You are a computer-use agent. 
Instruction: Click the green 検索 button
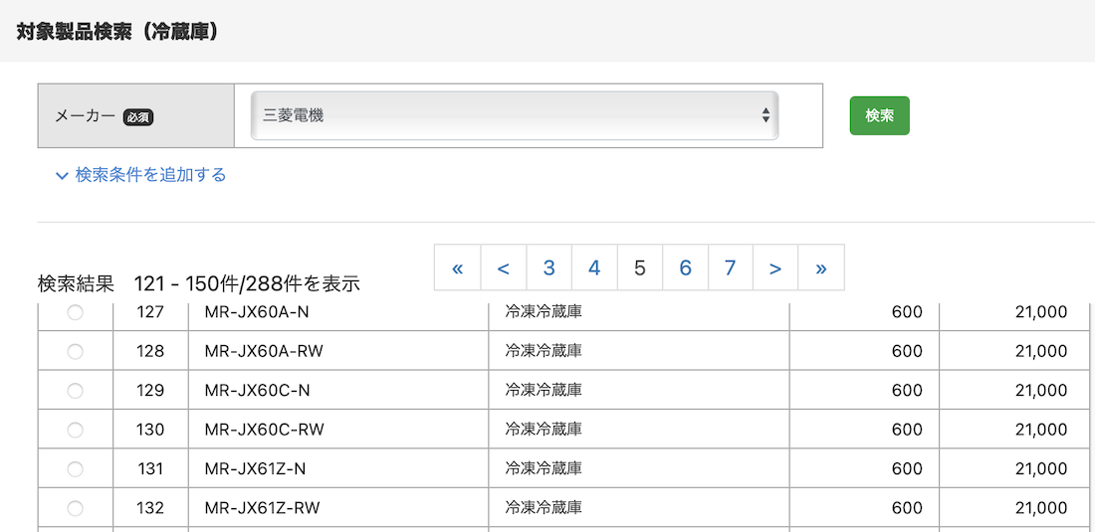pyautogui.click(x=879, y=115)
